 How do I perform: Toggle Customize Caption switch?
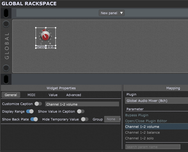click(x=38, y=104)
